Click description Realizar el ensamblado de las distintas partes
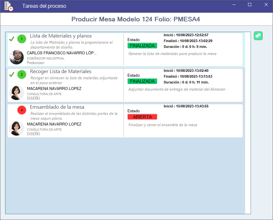273x220 pixels. click(x=74, y=116)
